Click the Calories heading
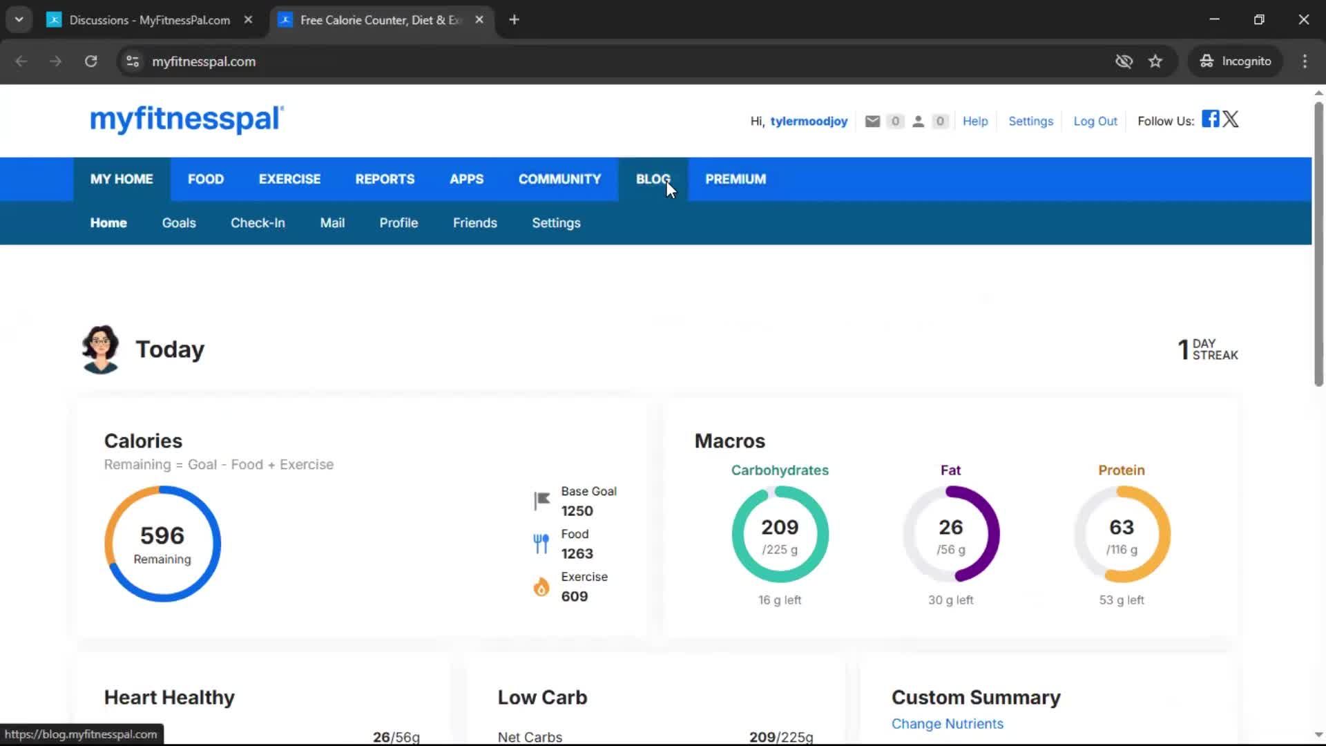The height and width of the screenshot is (746, 1326). click(x=143, y=441)
